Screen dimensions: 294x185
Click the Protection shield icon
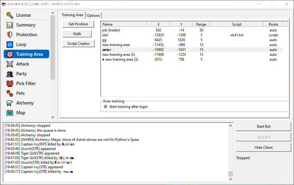[10, 35]
